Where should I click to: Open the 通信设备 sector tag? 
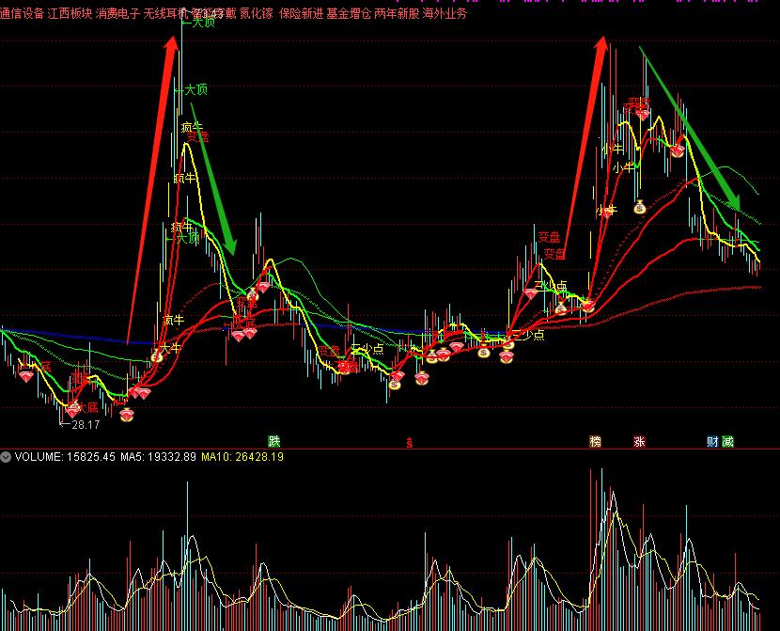pyautogui.click(x=22, y=14)
